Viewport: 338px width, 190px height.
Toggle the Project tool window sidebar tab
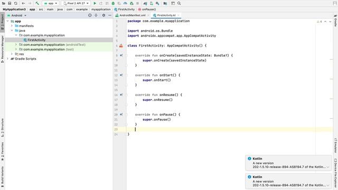(x=2, y=22)
